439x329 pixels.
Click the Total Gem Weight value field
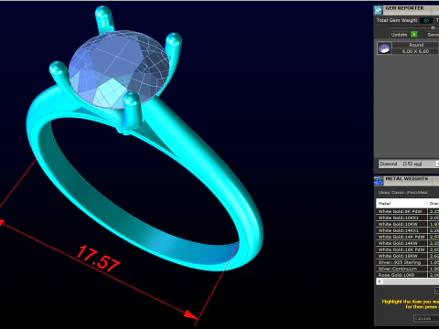(426, 20)
